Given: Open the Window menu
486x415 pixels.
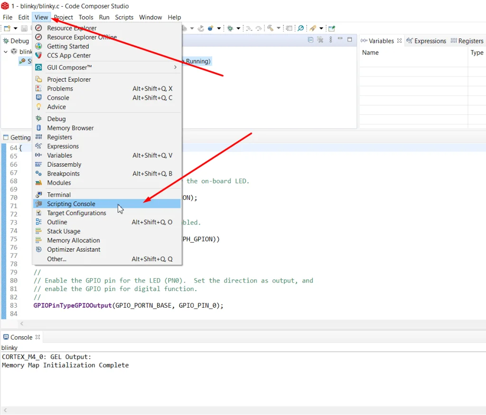Looking at the screenshot, I should click(150, 18).
